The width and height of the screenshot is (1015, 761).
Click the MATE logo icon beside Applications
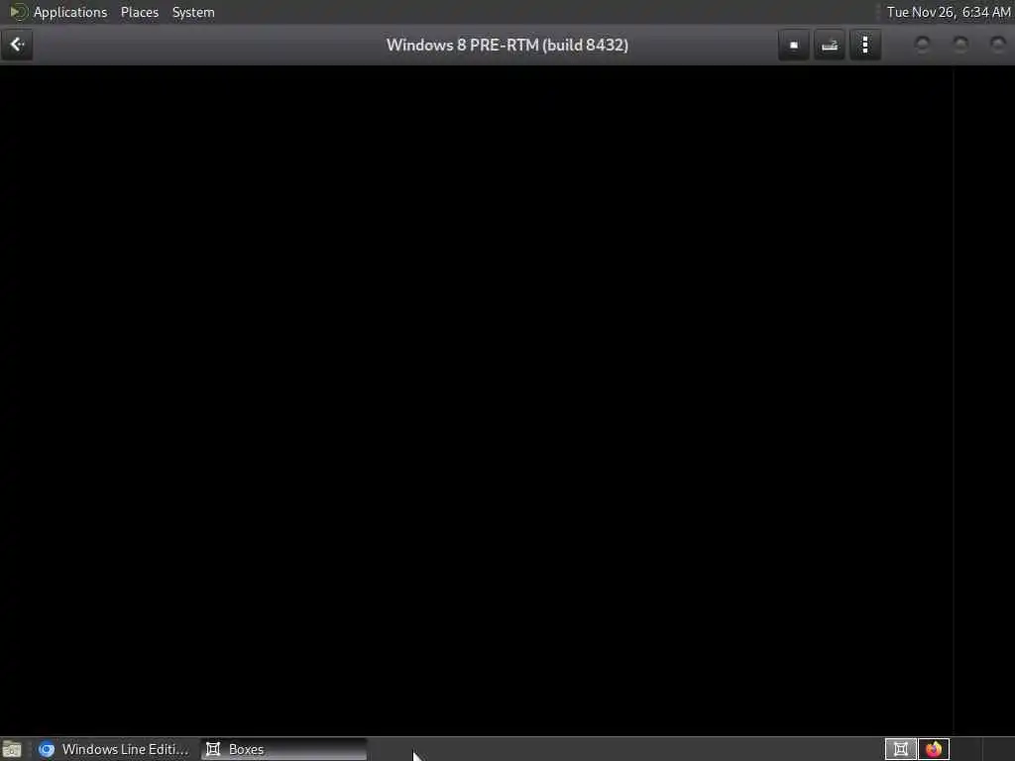pos(18,12)
